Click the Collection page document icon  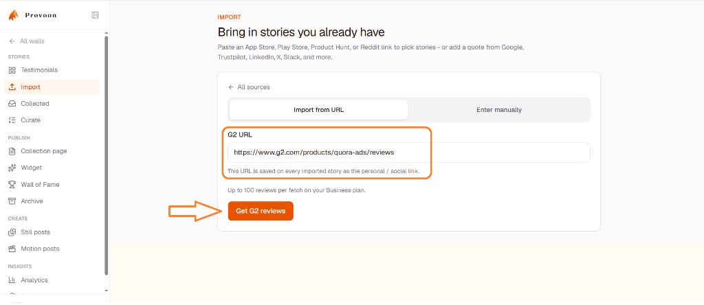click(12, 151)
